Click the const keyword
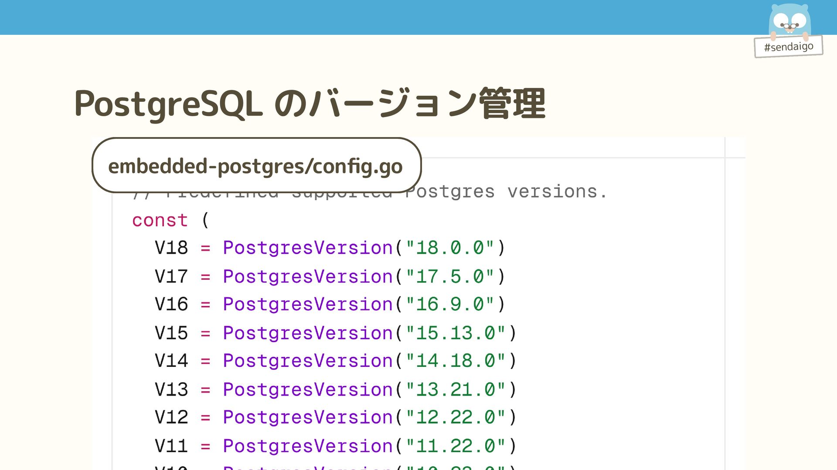 pos(160,220)
